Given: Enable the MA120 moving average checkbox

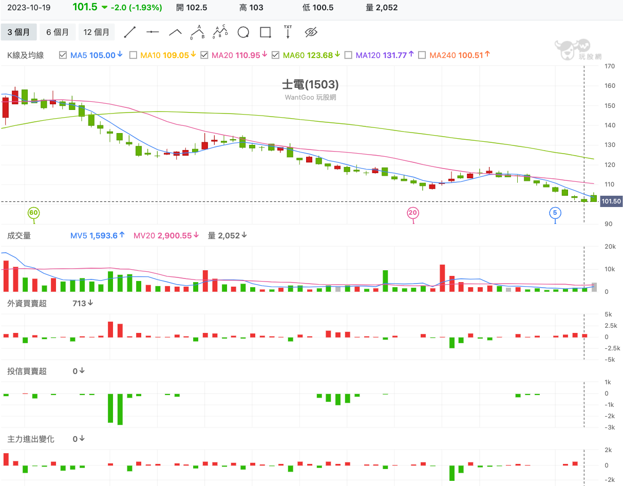Looking at the screenshot, I should pos(348,55).
